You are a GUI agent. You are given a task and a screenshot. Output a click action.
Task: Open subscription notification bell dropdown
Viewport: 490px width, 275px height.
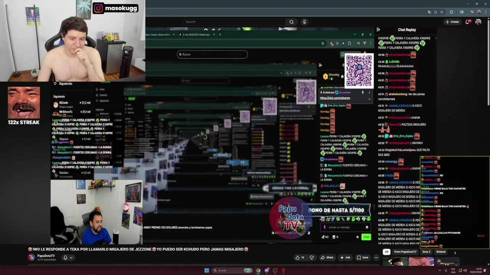[68, 257]
